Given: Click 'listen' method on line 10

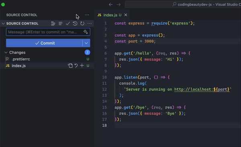Looking at the screenshot, I should [x=131, y=77].
